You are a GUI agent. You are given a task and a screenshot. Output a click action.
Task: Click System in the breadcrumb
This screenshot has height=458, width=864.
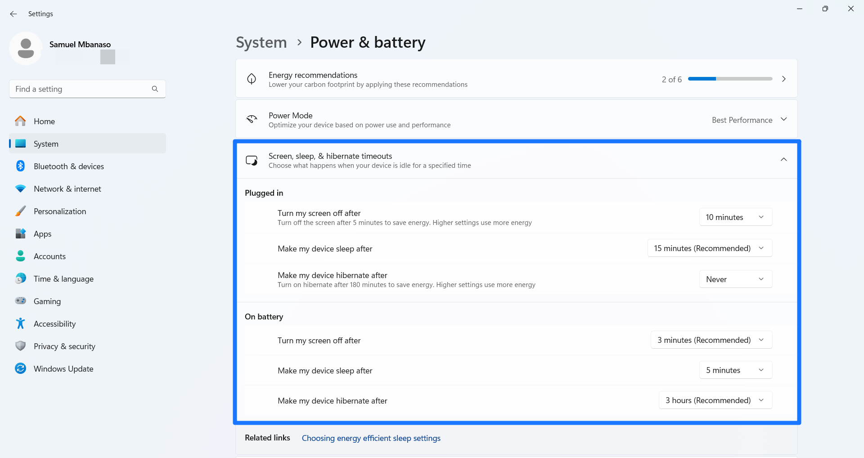tap(261, 42)
